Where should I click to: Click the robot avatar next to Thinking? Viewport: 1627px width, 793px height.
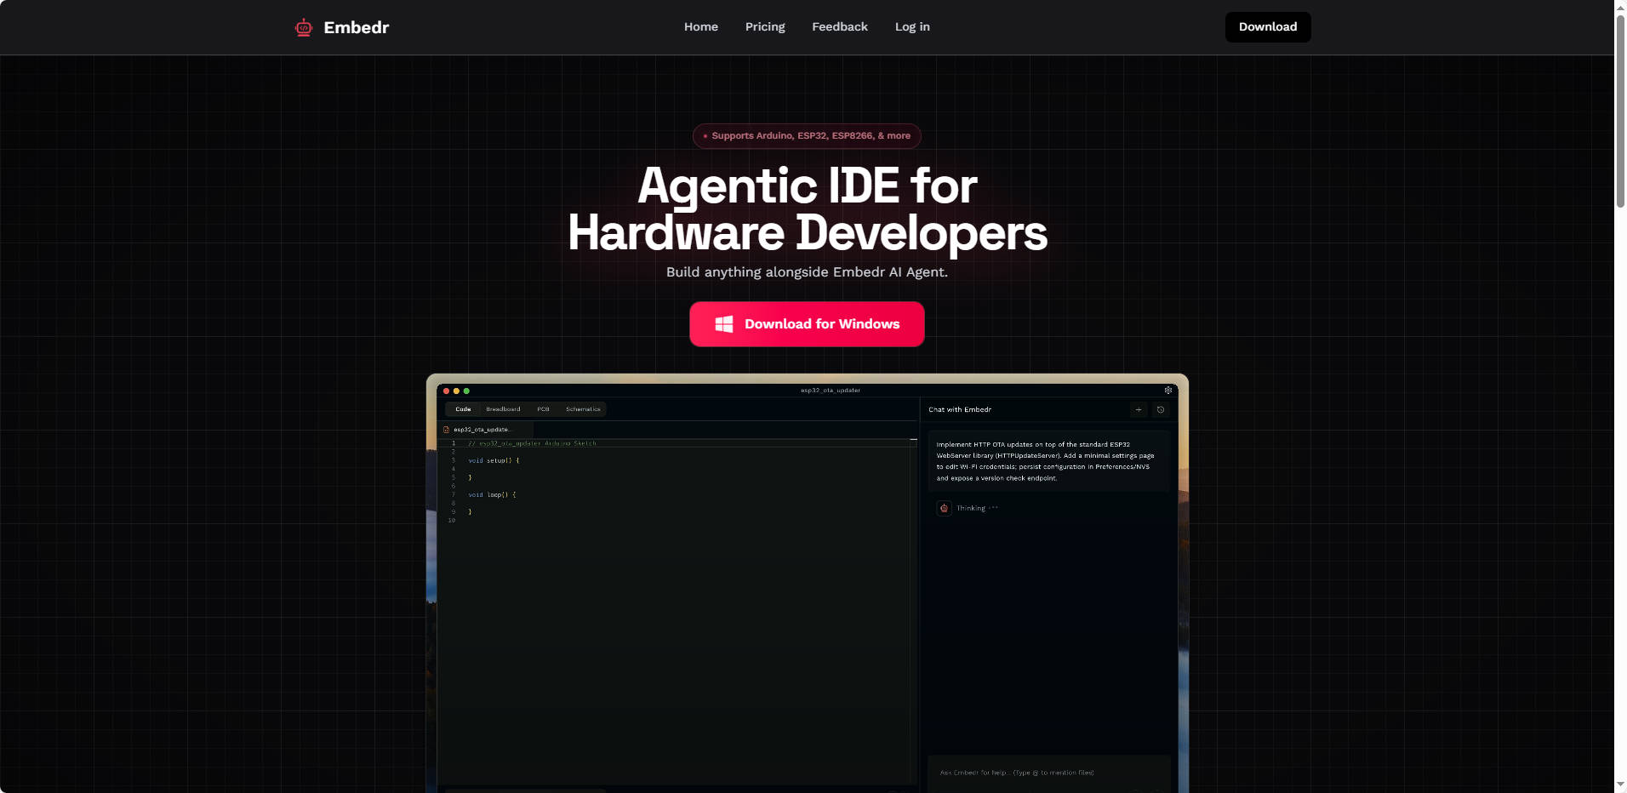(944, 508)
